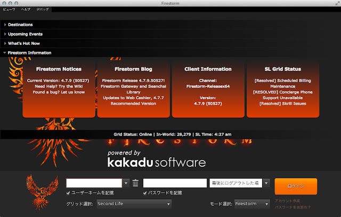Open the 'Found a bug? Let us know' link
The width and height of the screenshot is (341, 217).
[x=59, y=92]
